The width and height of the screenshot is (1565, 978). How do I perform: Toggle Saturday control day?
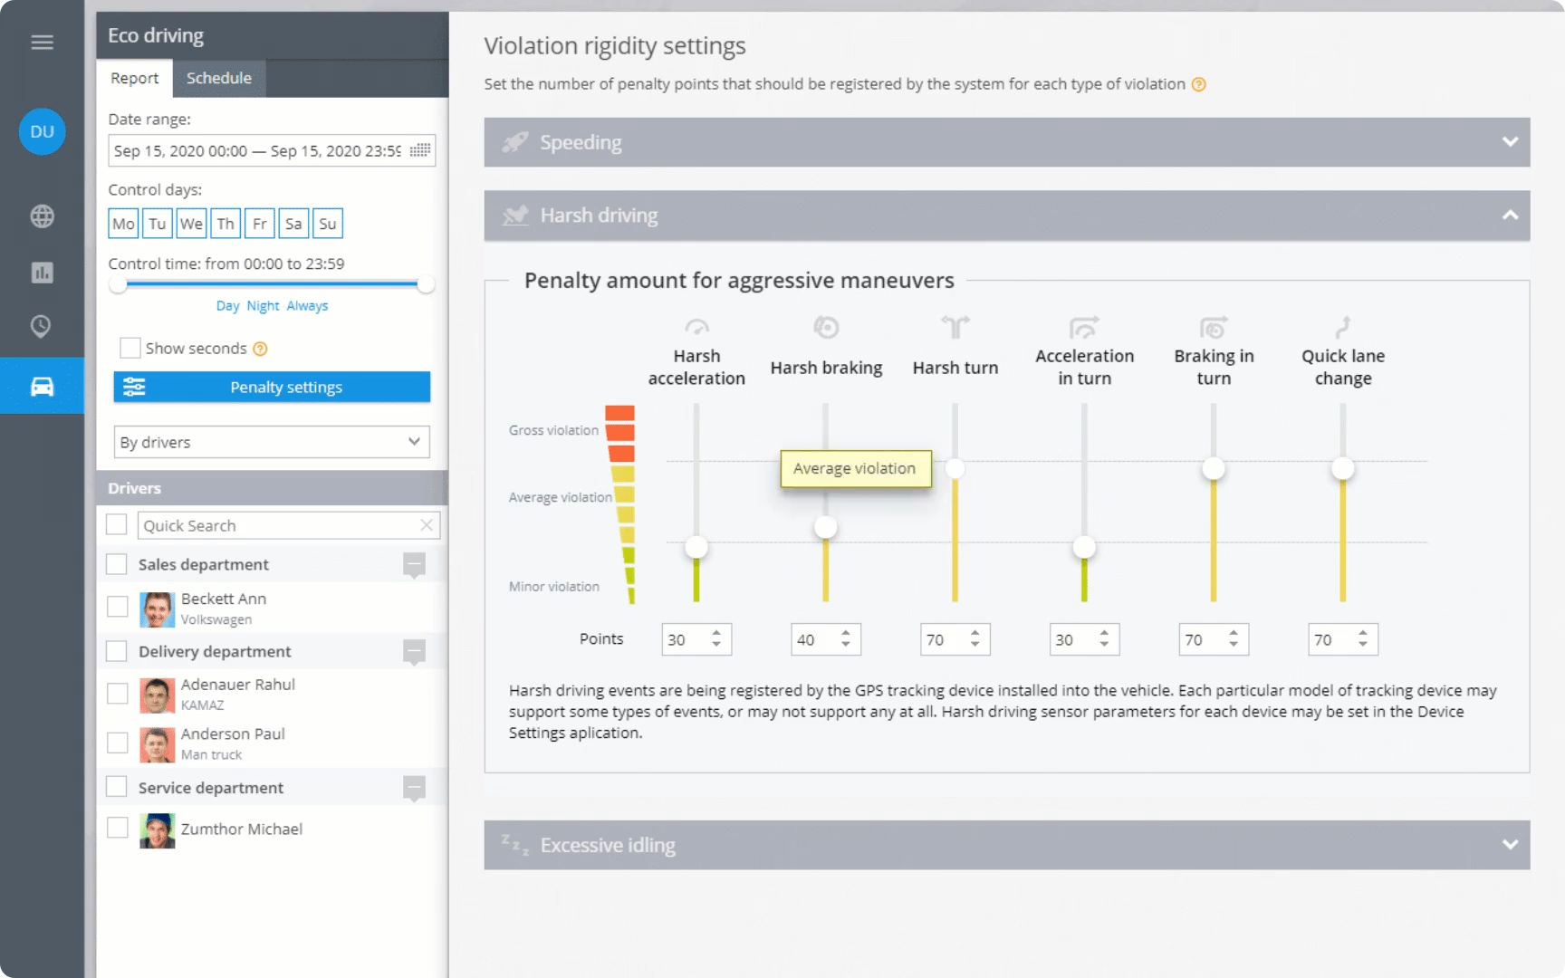tap(293, 224)
